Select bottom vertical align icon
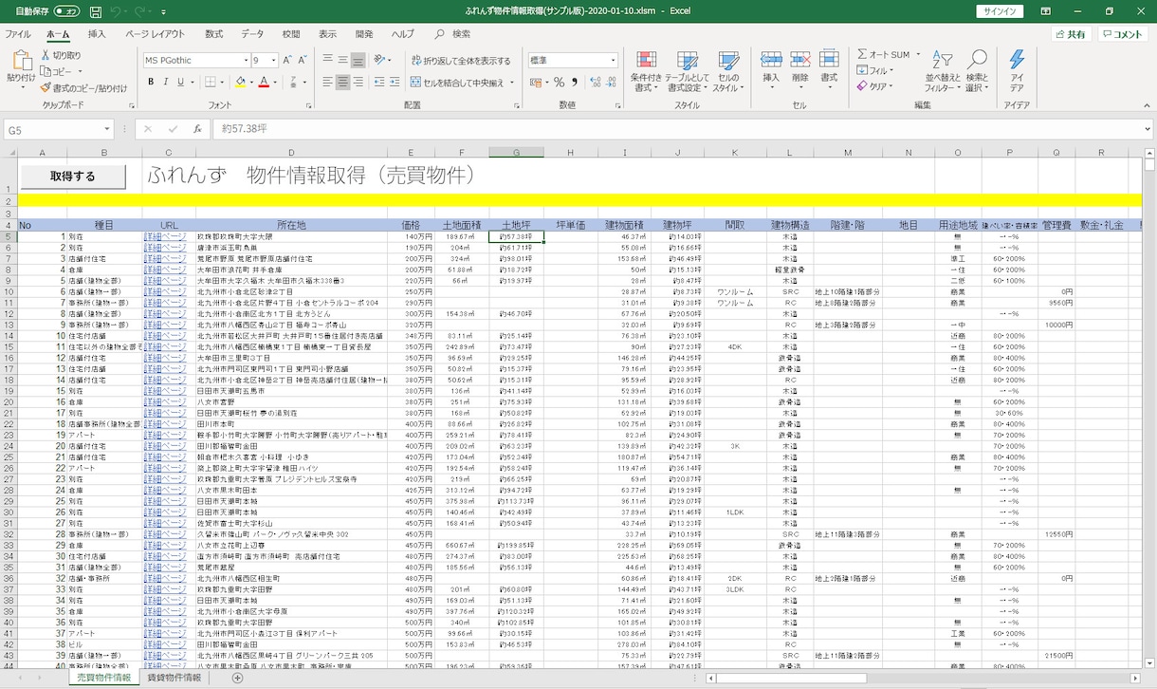1157x689 pixels. pos(358,60)
